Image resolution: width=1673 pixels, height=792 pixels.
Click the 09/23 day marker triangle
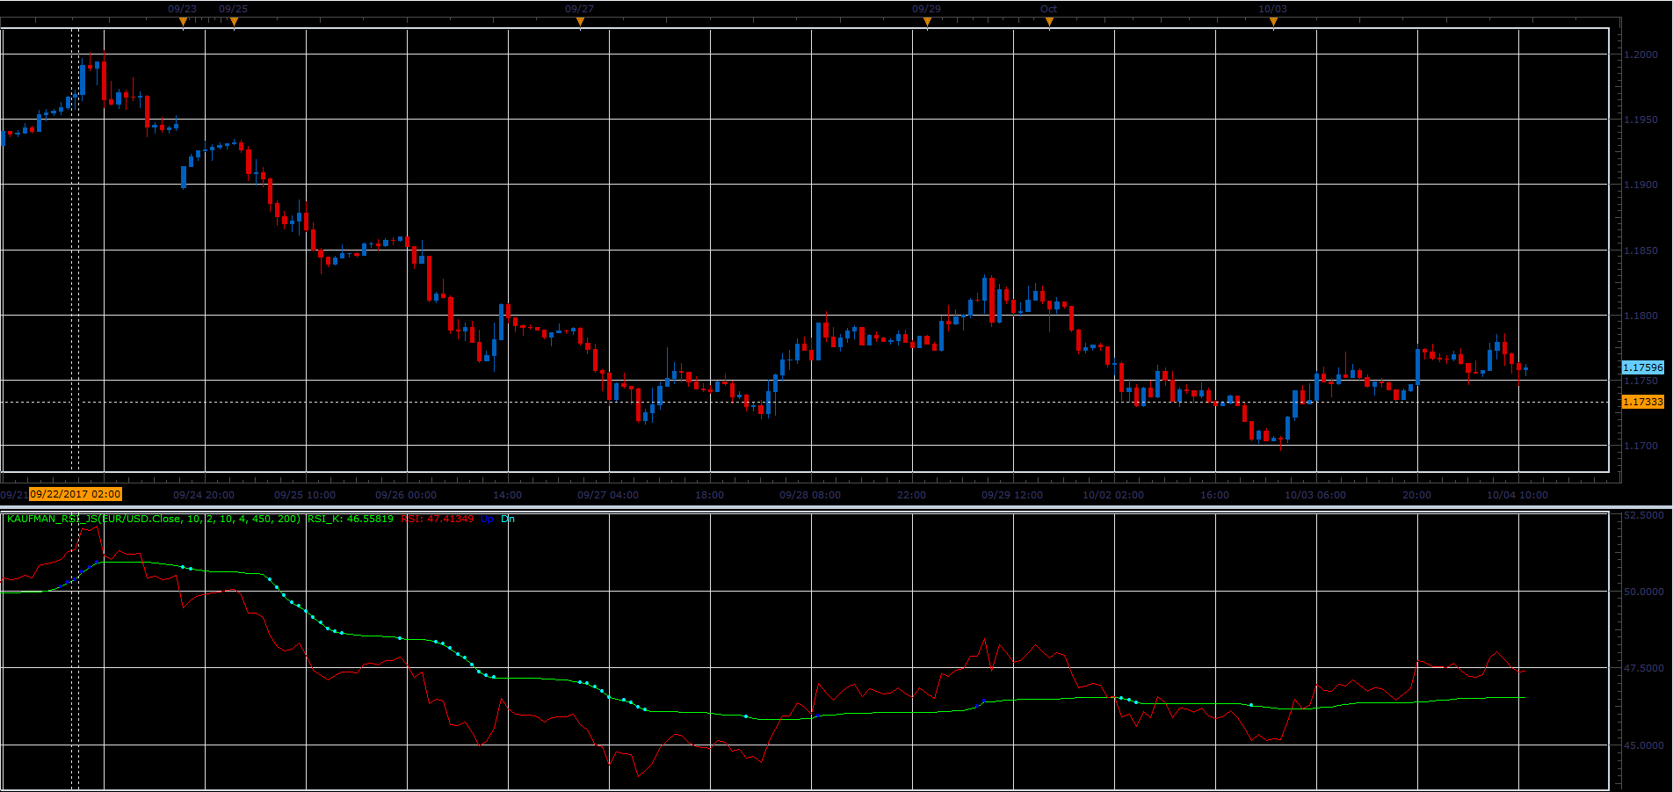pos(183,24)
